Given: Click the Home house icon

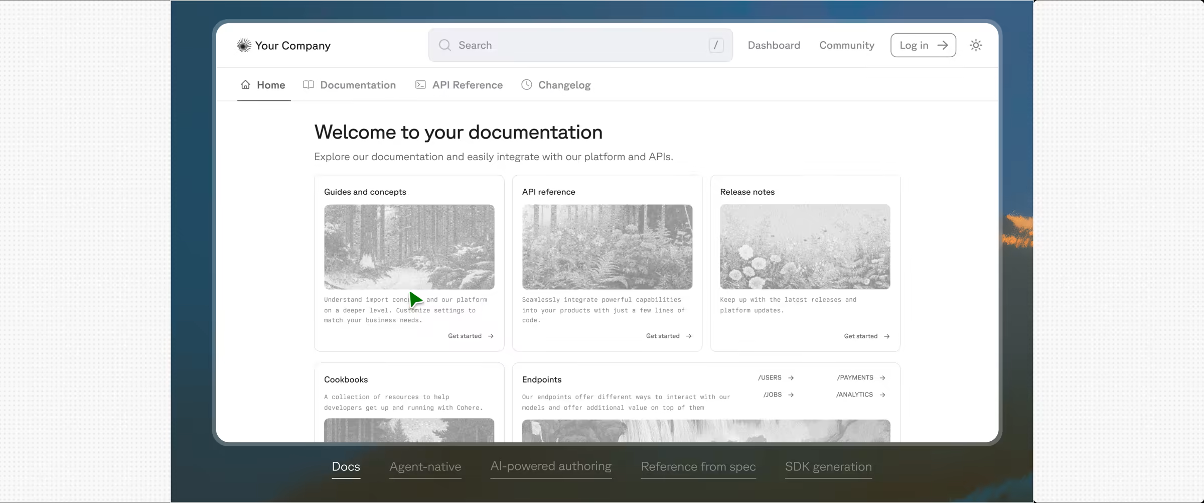Looking at the screenshot, I should 245,84.
